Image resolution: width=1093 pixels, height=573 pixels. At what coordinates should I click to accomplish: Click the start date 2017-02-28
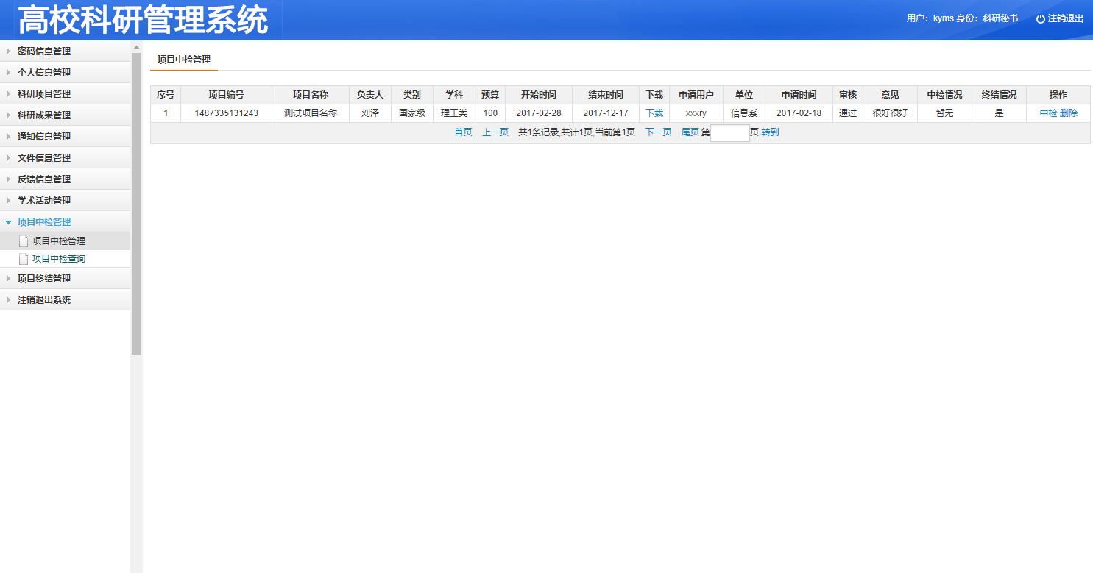(x=539, y=113)
